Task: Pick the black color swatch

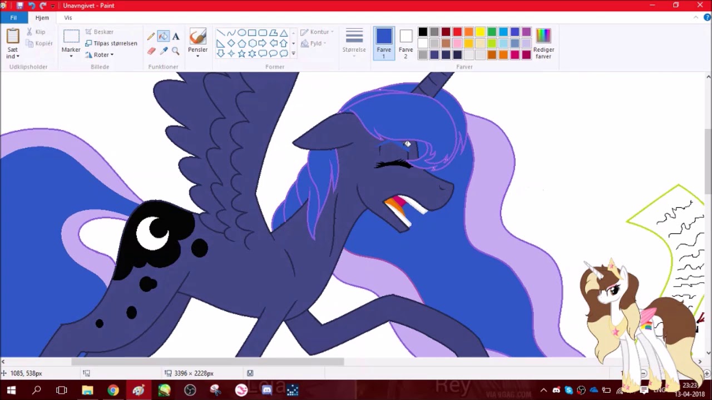Action: point(423,32)
